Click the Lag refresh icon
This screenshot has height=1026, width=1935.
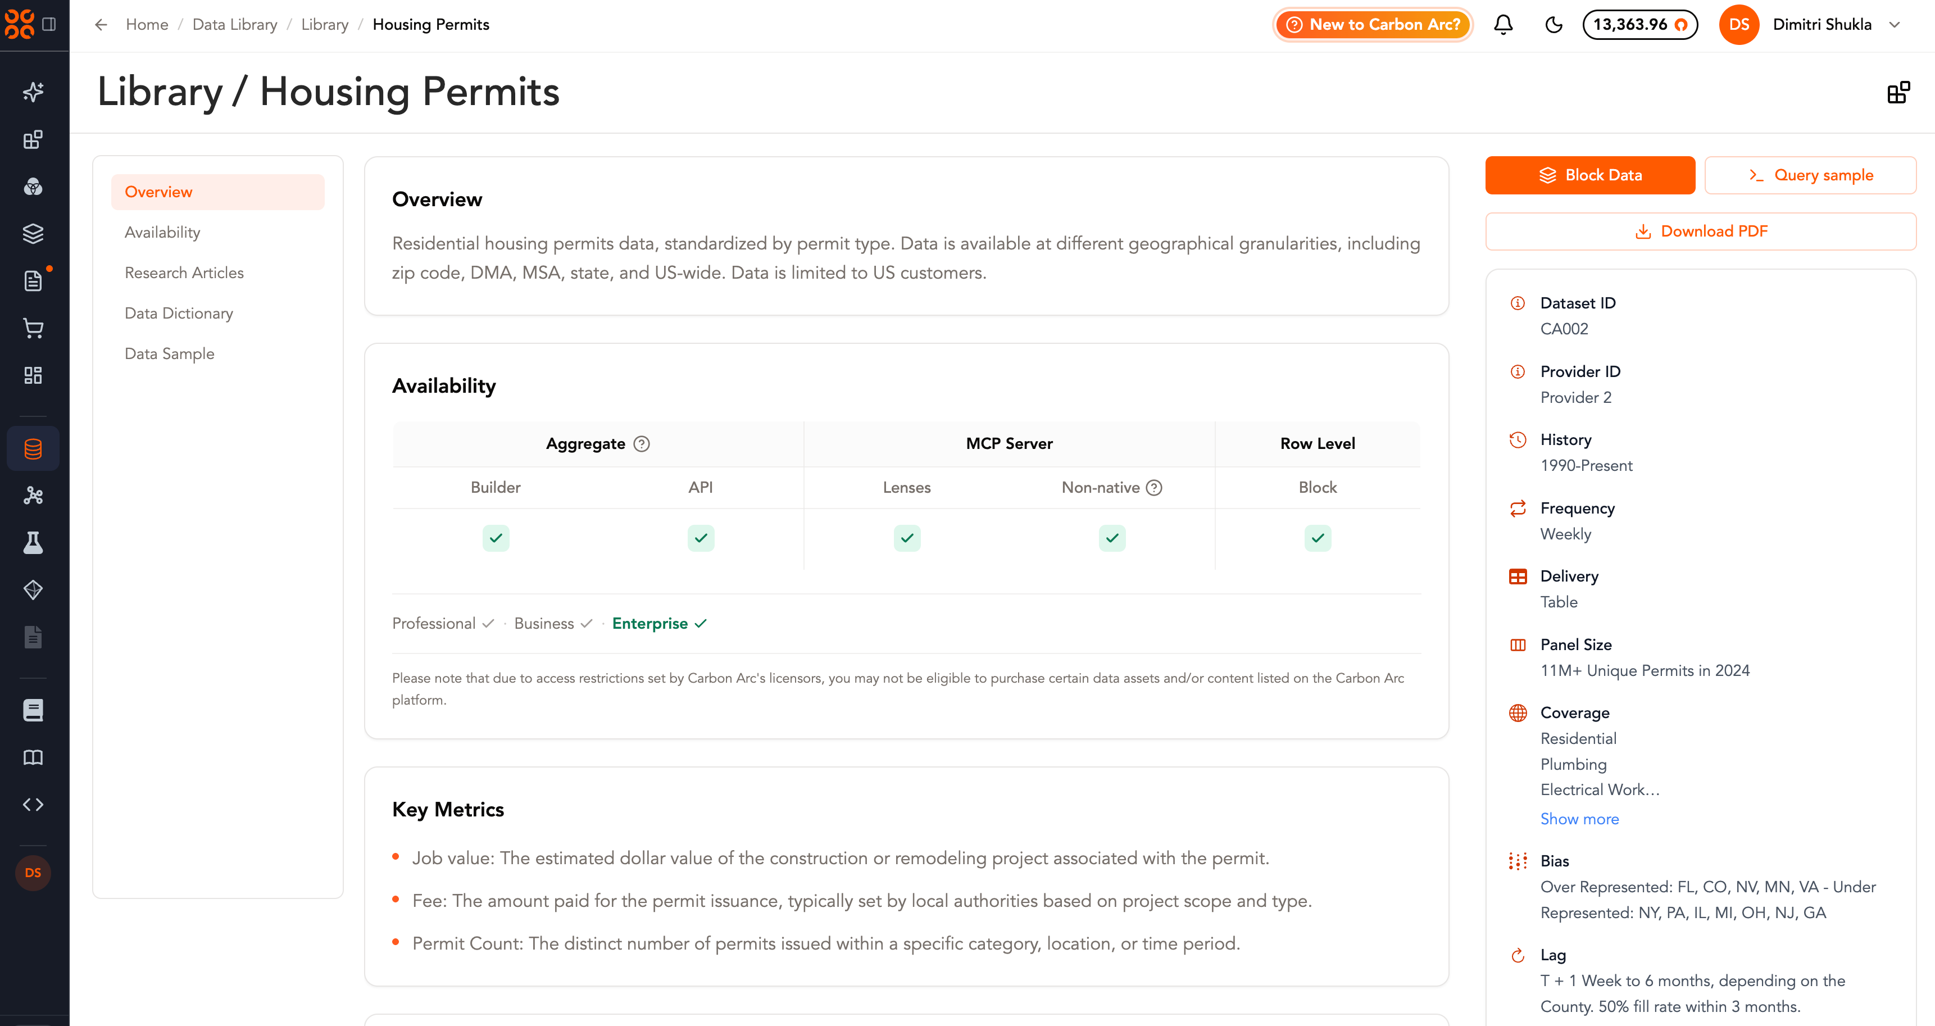coord(1518,955)
